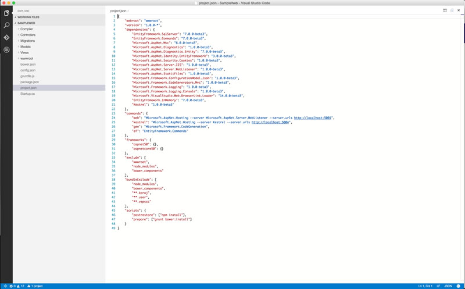Viewport: 465px width, 289px height.
Task: Open the Explorer view in the activity bar
Action: tap(6, 13)
